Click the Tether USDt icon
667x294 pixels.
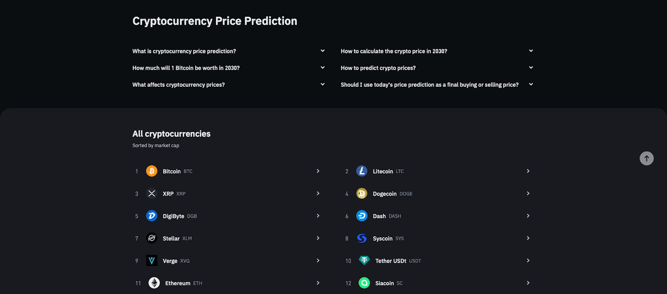(364, 261)
